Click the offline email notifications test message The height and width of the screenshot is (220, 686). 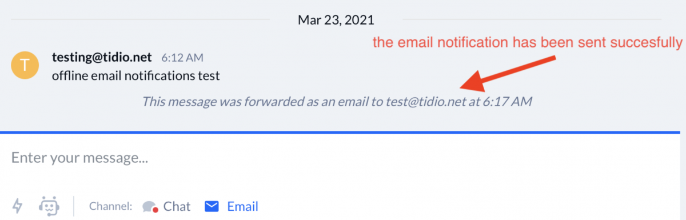(136, 75)
